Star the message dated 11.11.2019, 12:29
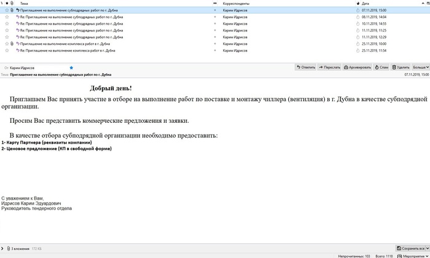 tap(7, 37)
